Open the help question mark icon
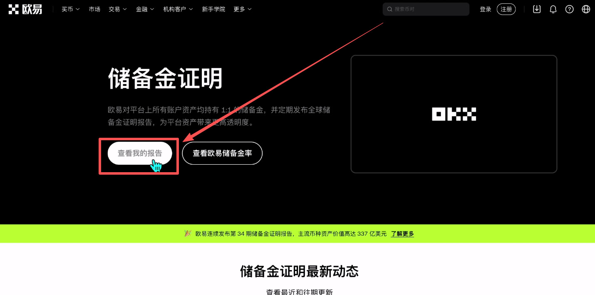The width and height of the screenshot is (595, 295). click(569, 9)
